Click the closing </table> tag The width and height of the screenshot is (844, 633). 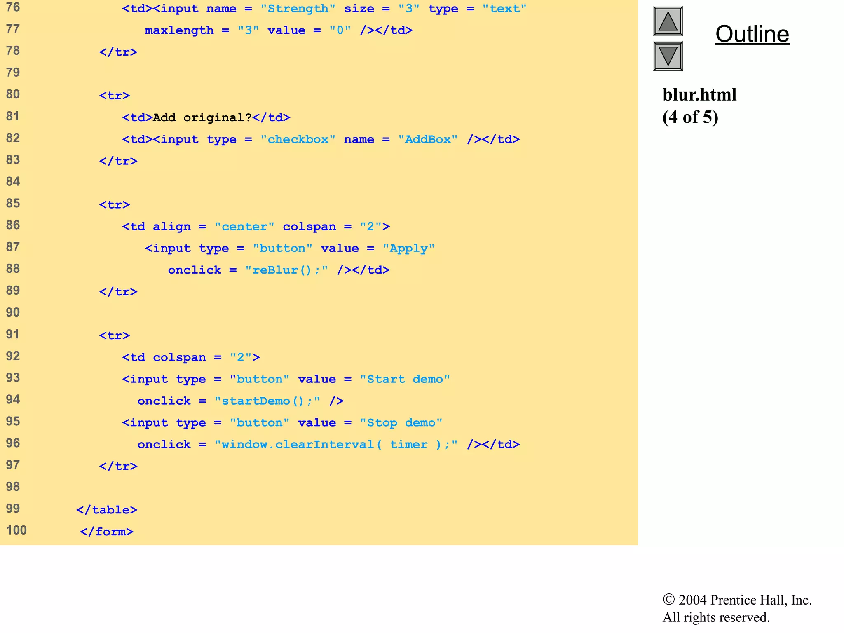coord(107,510)
